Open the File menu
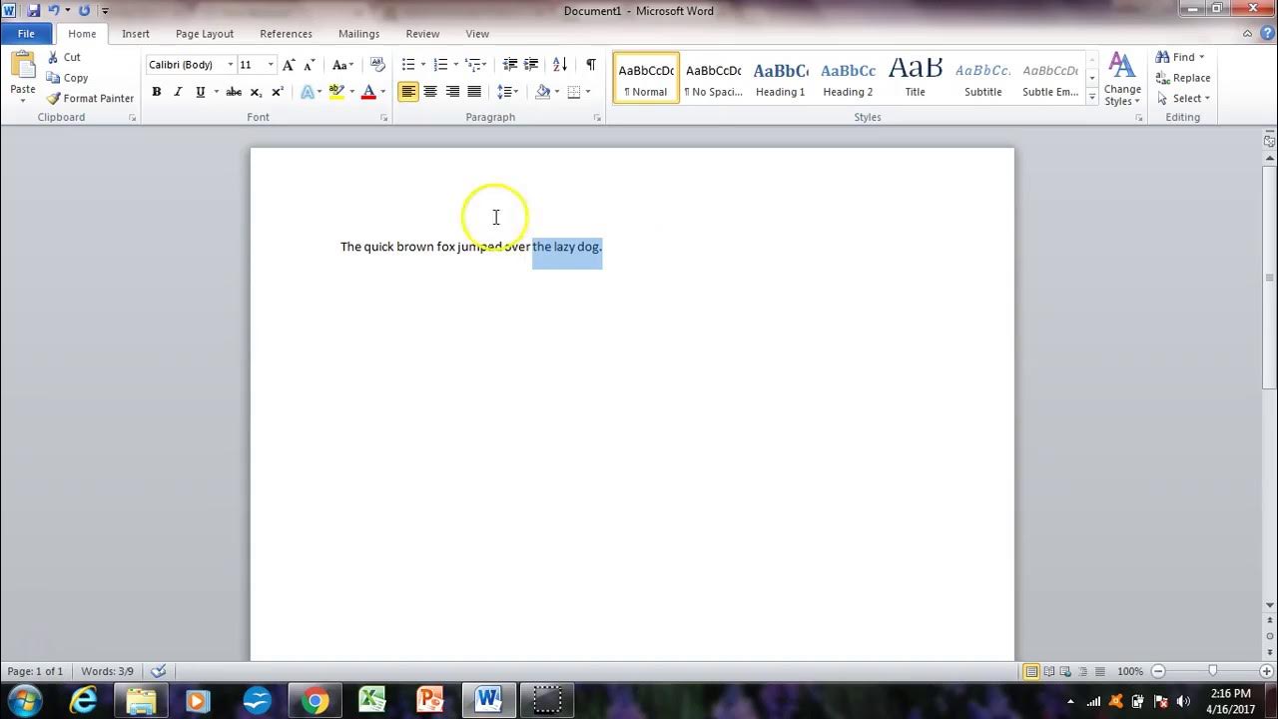Screen dimensions: 1278x719 click(26, 33)
